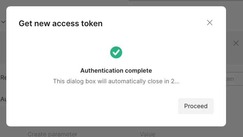Click the Get new access token title
This screenshot has height=137, width=243.
click(61, 24)
